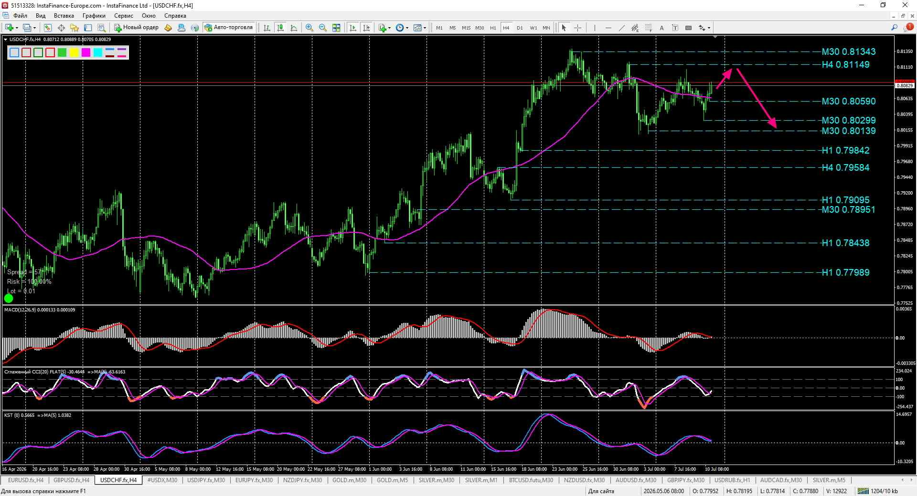Viewport: 917px width, 496px height.
Task: Open the search magnifier icon
Action: [894, 28]
